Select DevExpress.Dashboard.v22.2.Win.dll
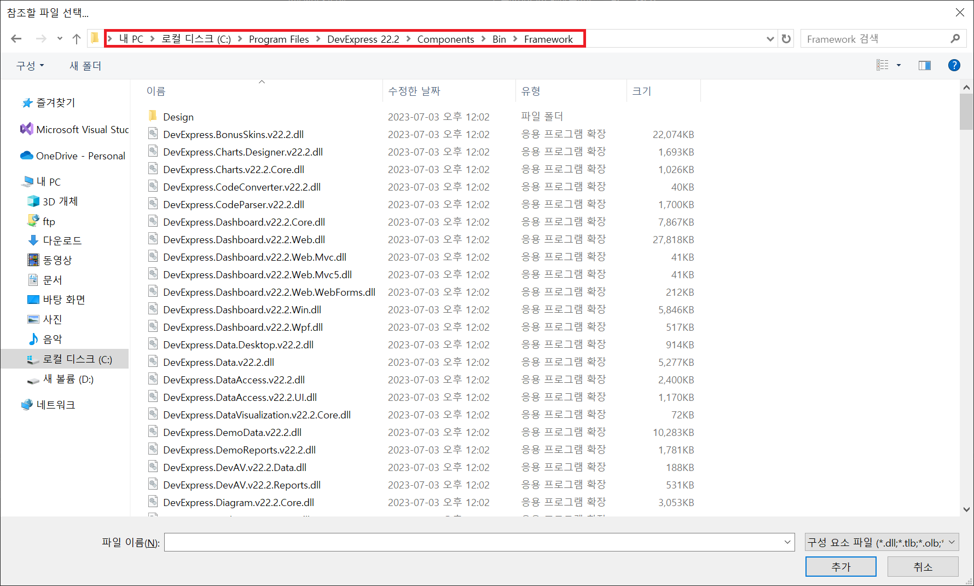This screenshot has height=586, width=974. click(x=242, y=309)
